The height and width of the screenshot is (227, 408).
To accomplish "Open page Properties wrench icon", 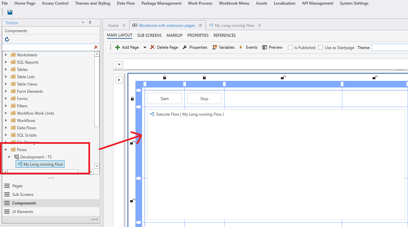I will coord(185,47).
